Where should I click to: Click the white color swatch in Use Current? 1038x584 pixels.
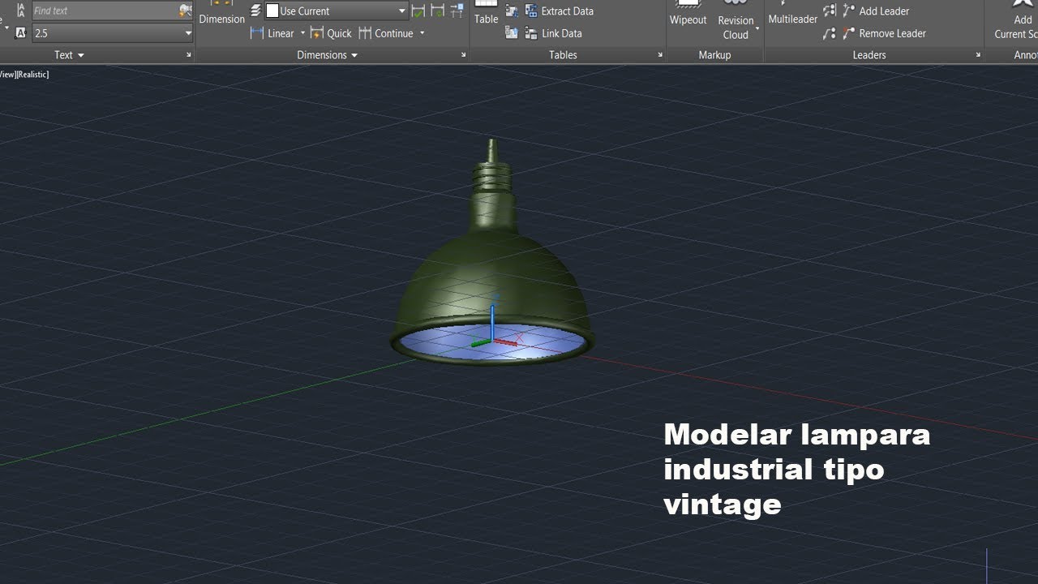click(272, 11)
